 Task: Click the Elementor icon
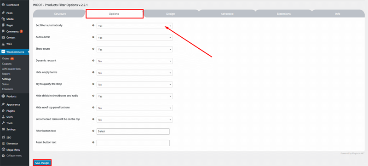pos(3,143)
